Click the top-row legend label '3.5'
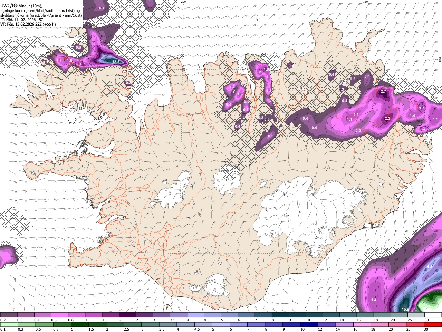The width and height of the screenshot is (442, 332). [172, 320]
